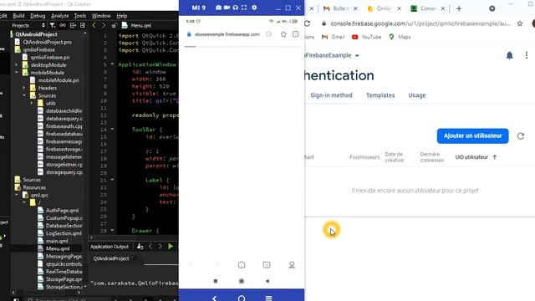Open firebaseauth.cpp source file
Screen dimensions: 535x301
(x=64, y=126)
